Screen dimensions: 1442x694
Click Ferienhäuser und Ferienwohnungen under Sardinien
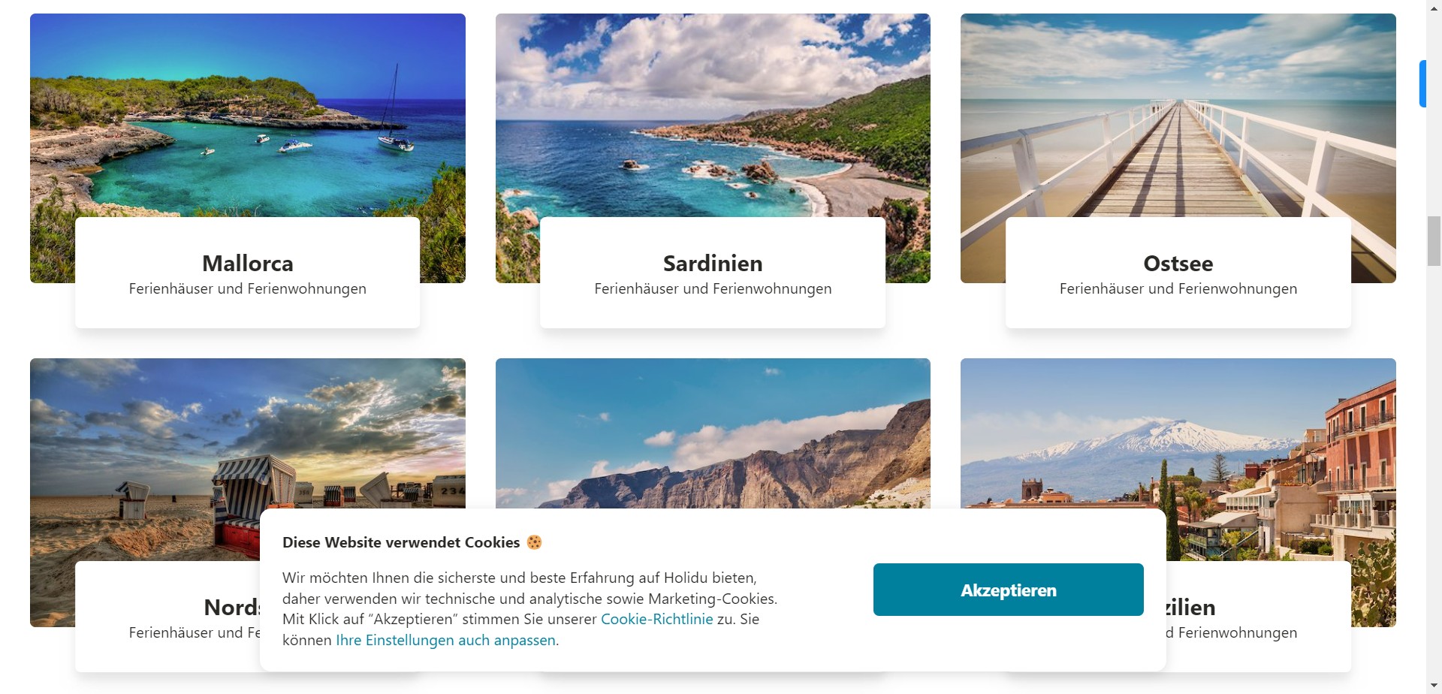click(713, 289)
